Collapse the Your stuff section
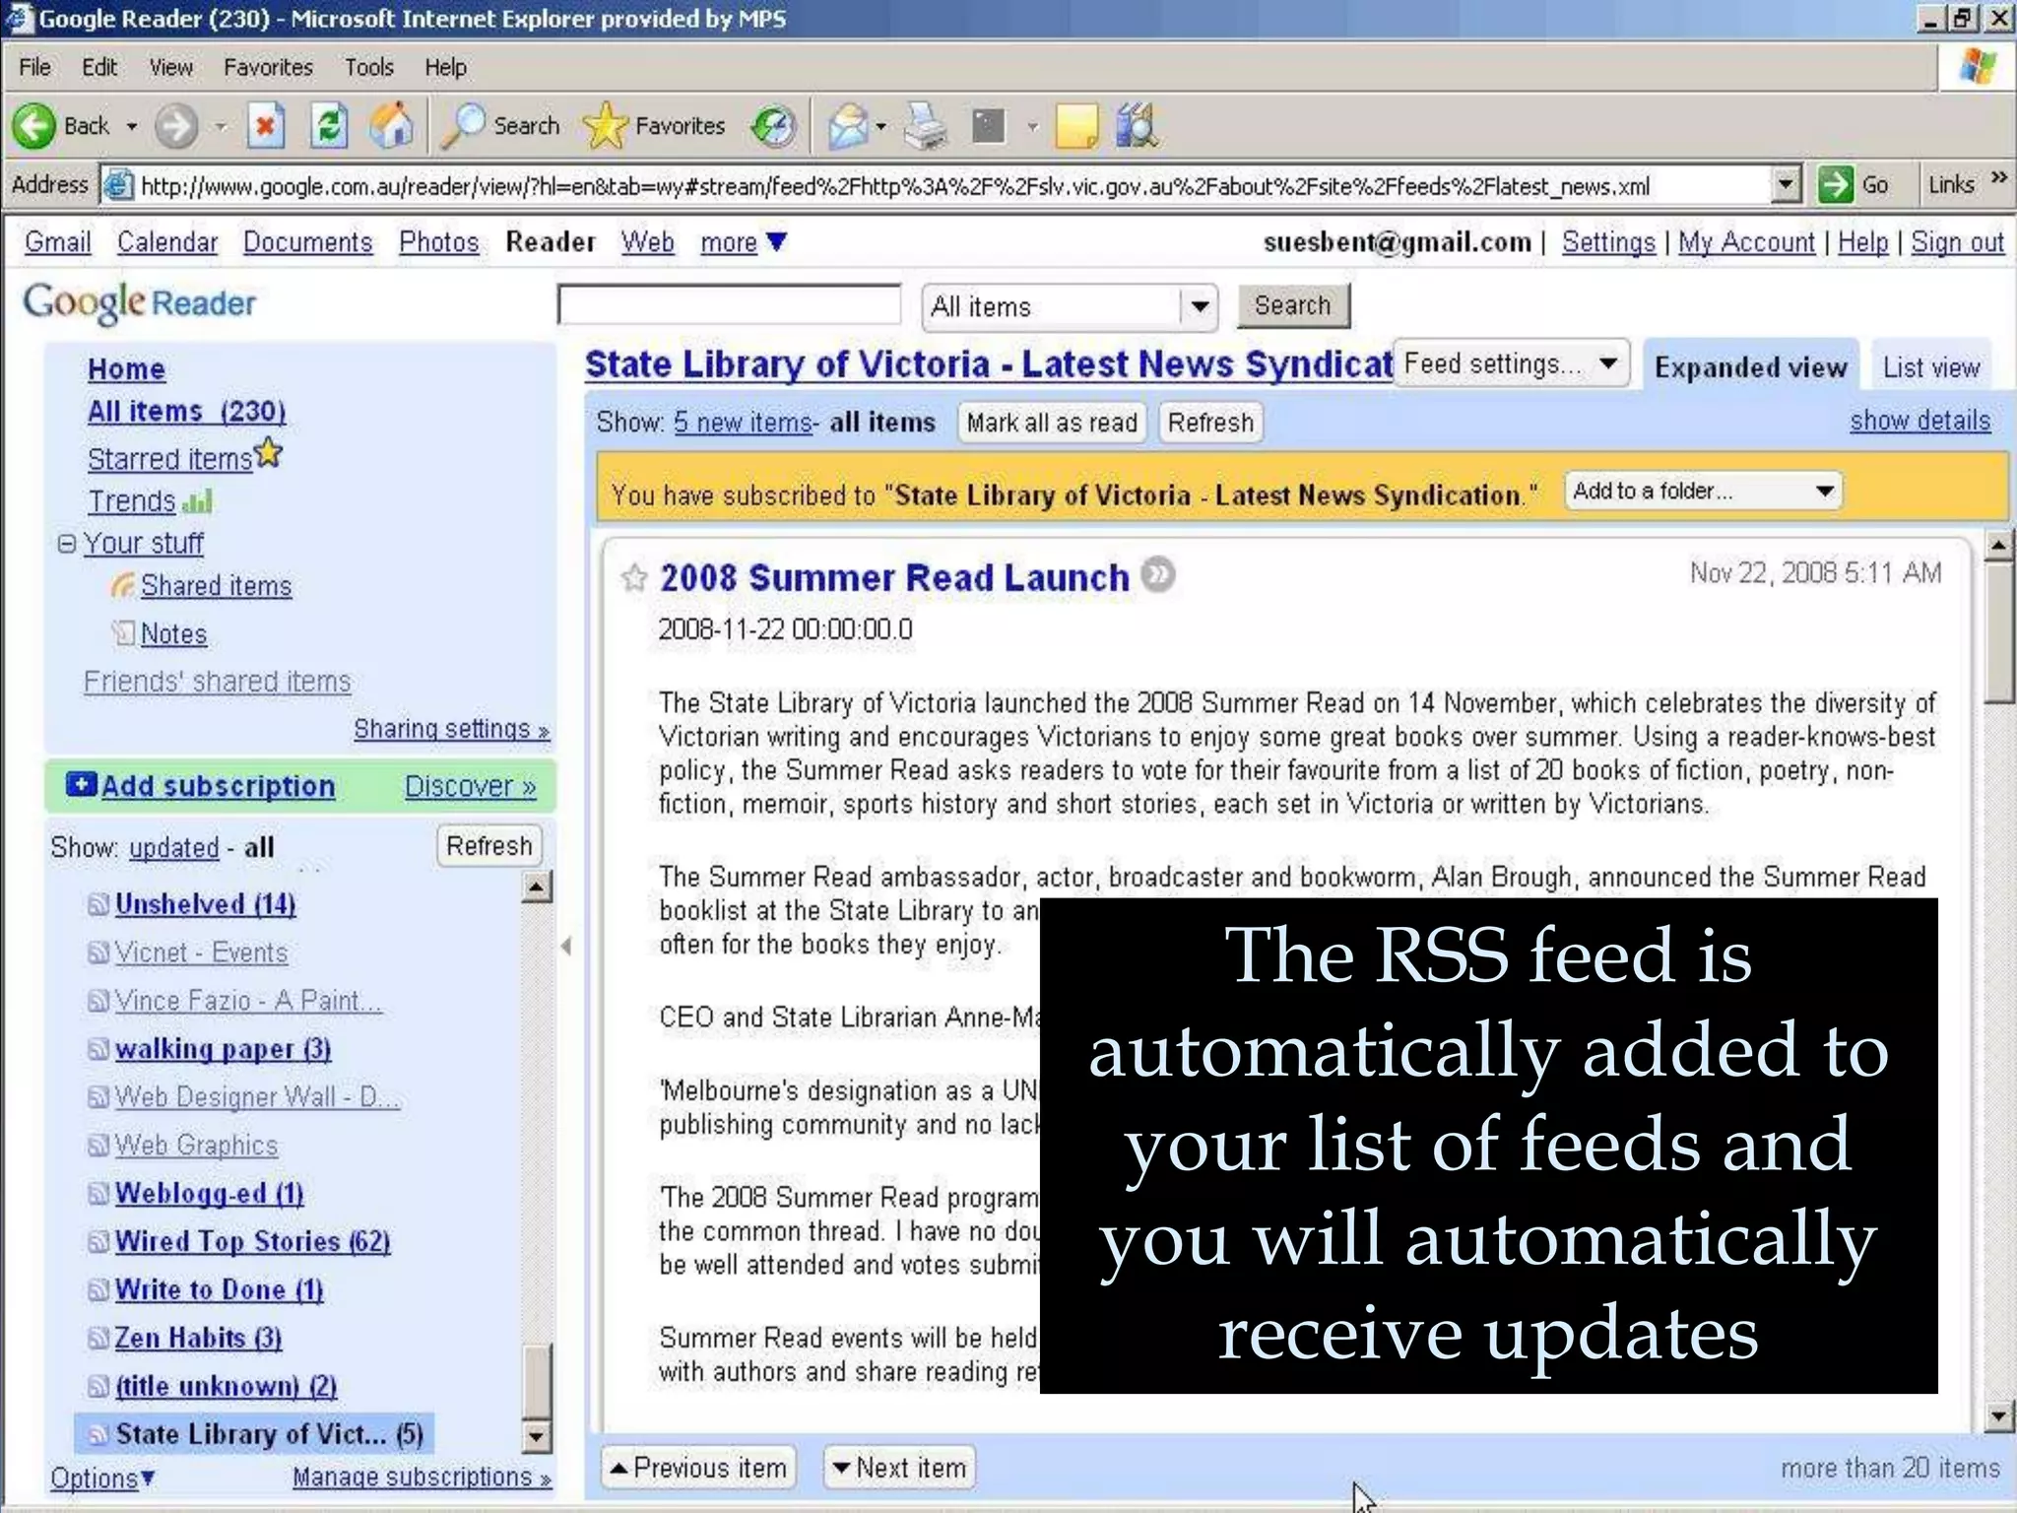Screen dimensions: 2017x1513 [66, 543]
